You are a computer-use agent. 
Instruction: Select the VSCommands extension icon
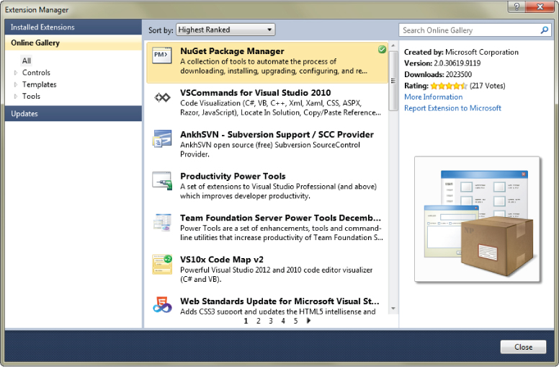162,97
